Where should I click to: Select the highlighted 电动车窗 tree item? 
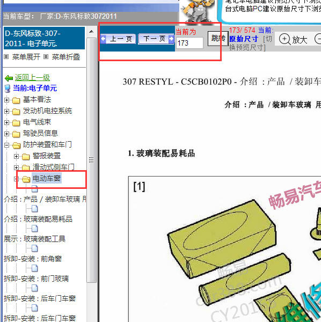tap(47, 178)
